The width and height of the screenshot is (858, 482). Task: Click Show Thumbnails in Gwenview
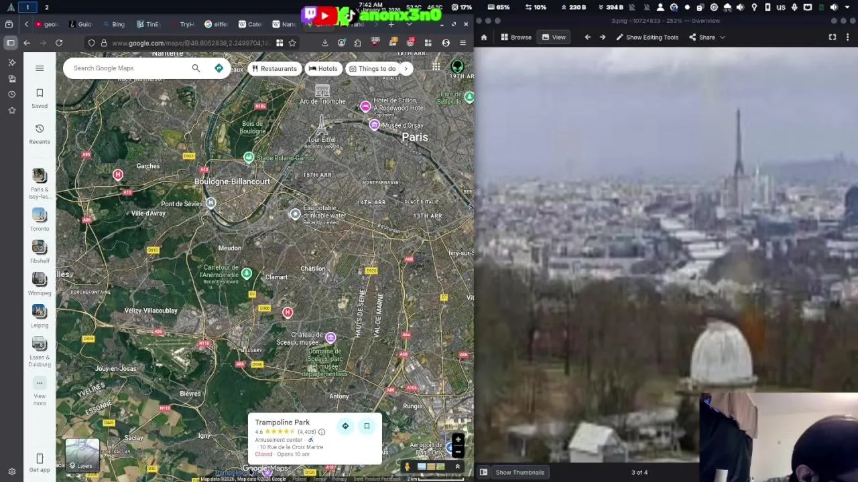(x=520, y=472)
